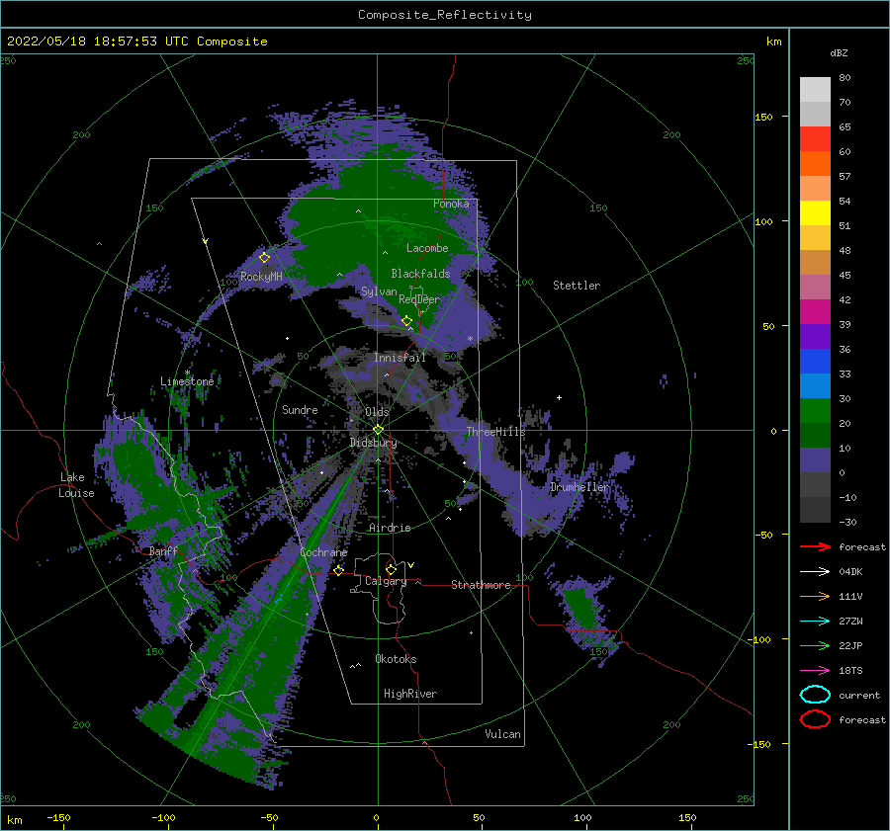
Task: Select the Drumheller label
Action: tap(578, 487)
